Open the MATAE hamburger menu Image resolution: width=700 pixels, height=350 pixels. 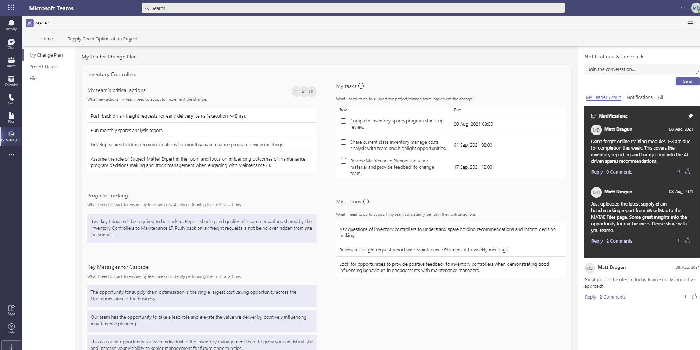(x=690, y=23)
